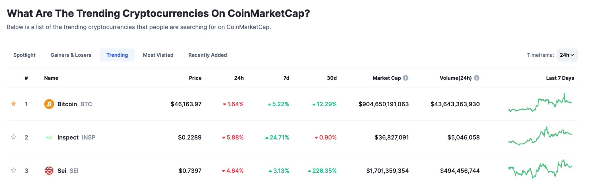Image resolution: width=592 pixels, height=186 pixels.
Task: Toggle the watchlist star for Sei
Action: click(13, 170)
